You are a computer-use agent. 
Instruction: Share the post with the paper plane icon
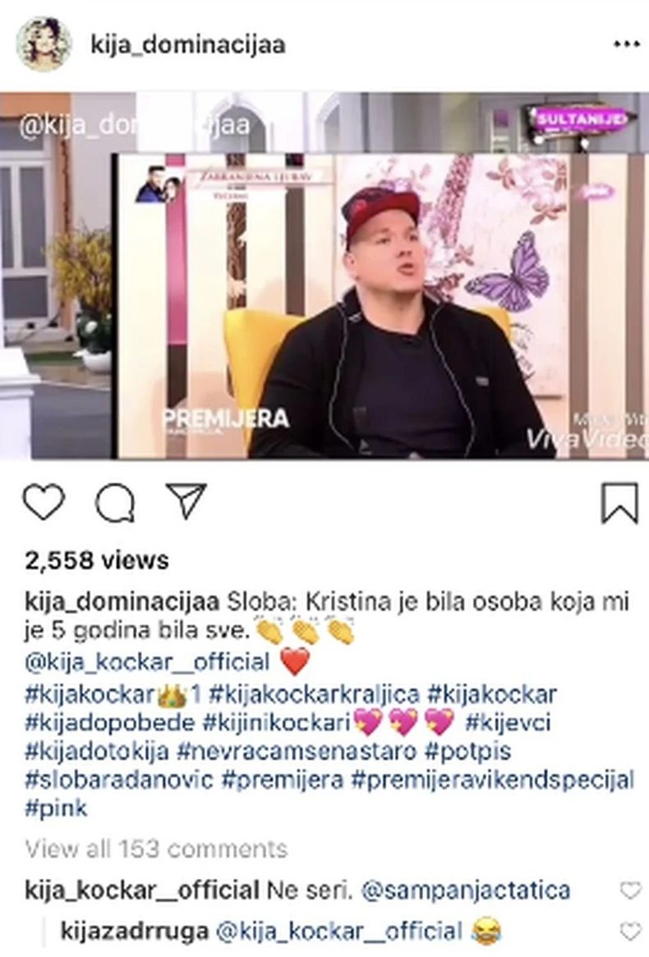(186, 501)
